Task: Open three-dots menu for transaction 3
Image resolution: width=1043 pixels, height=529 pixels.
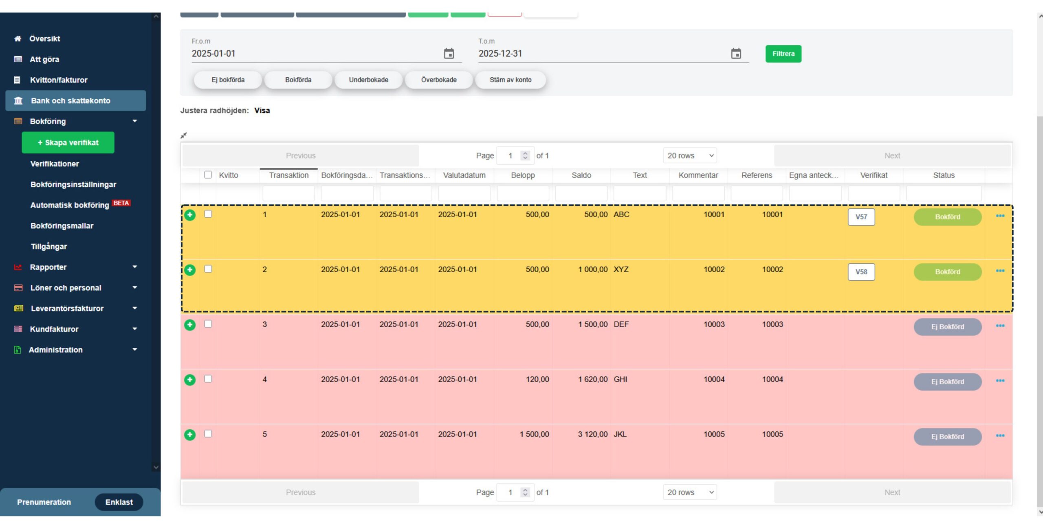Action: click(x=1000, y=326)
